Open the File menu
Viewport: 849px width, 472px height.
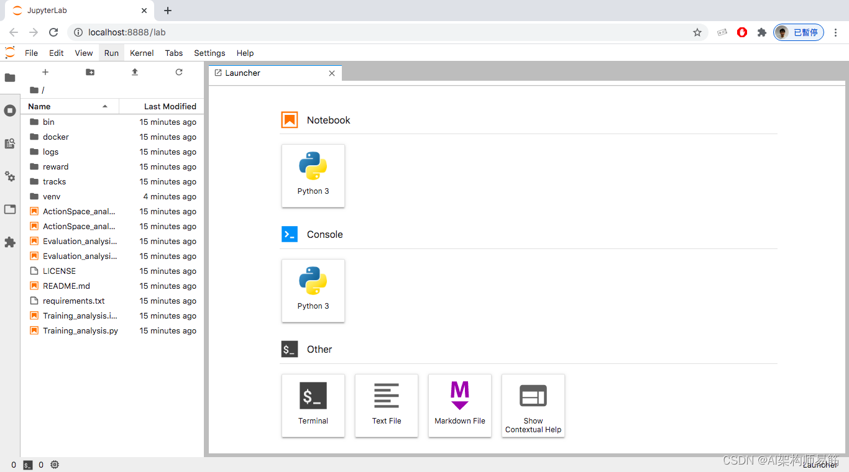click(31, 53)
